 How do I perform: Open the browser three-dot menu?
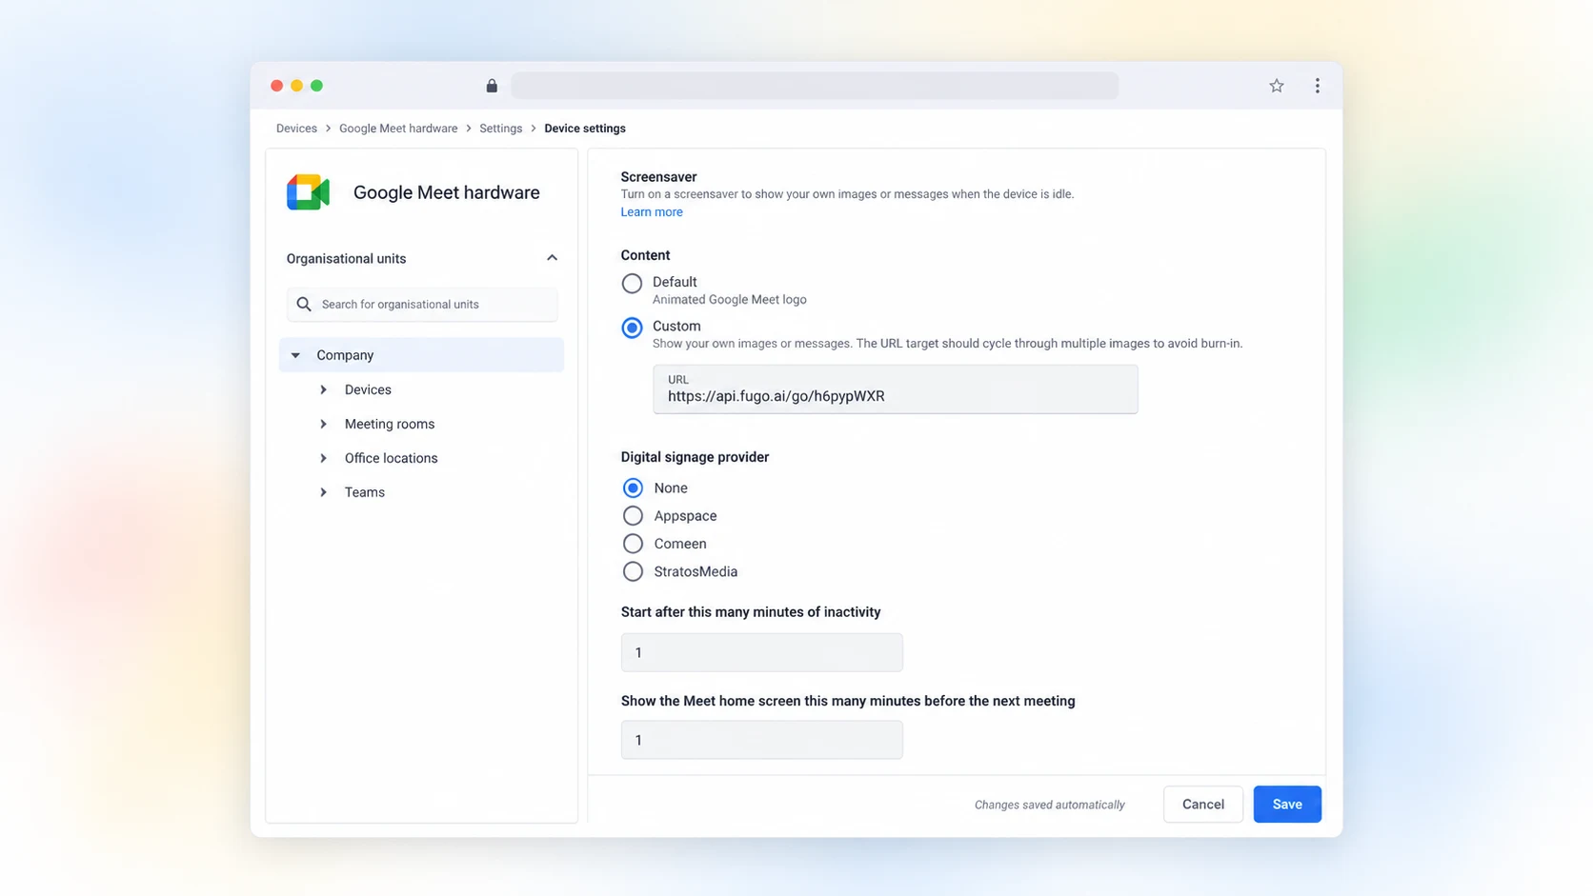(1318, 86)
